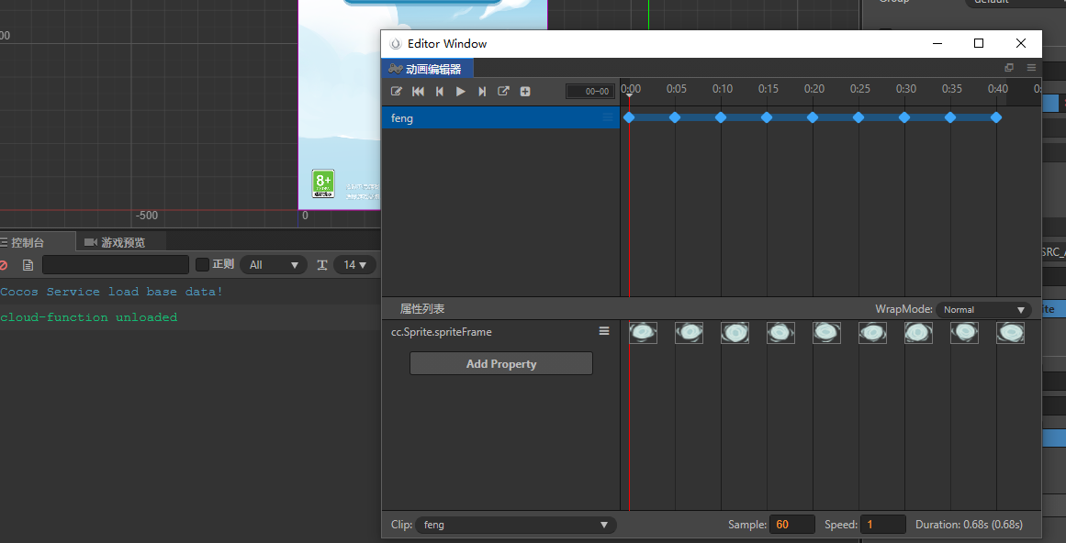
Task: Select the feng keyframe diamond at 0:40
Action: click(996, 117)
